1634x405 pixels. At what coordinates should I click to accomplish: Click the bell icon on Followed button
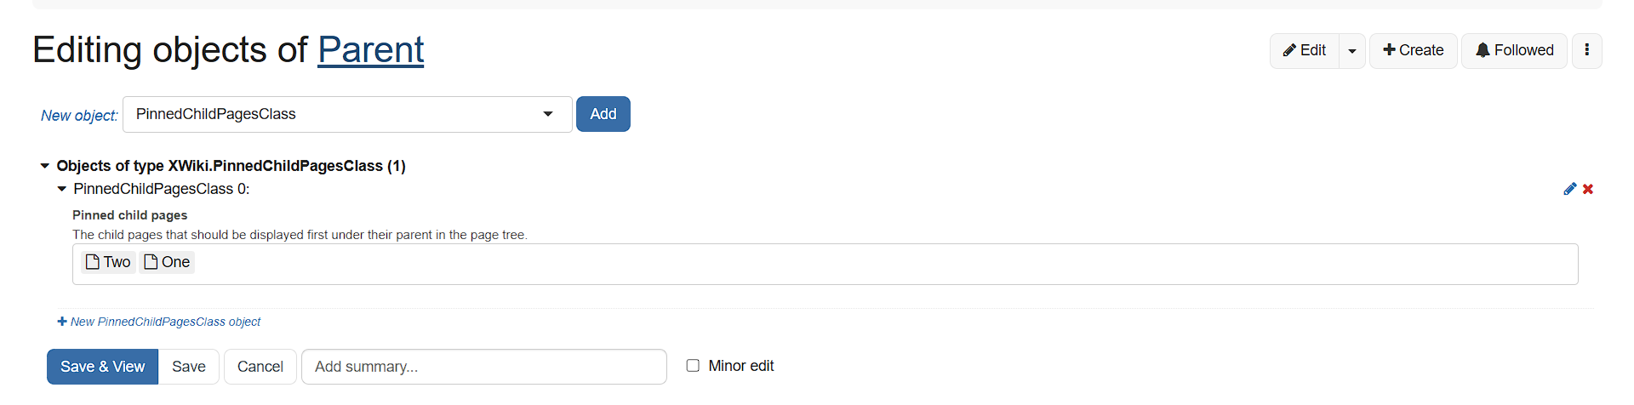point(1483,50)
